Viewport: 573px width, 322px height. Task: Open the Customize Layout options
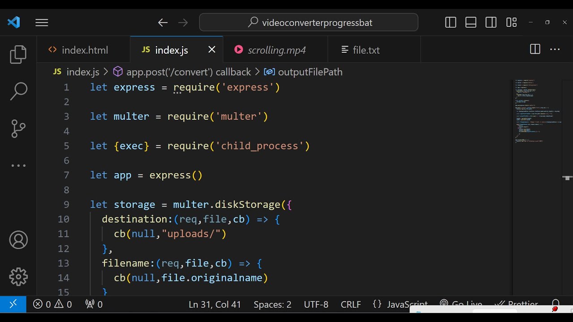coord(511,22)
